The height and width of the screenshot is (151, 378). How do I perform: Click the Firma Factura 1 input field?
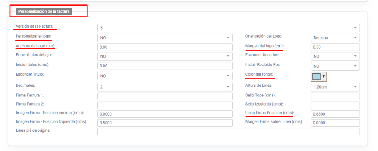point(165,96)
